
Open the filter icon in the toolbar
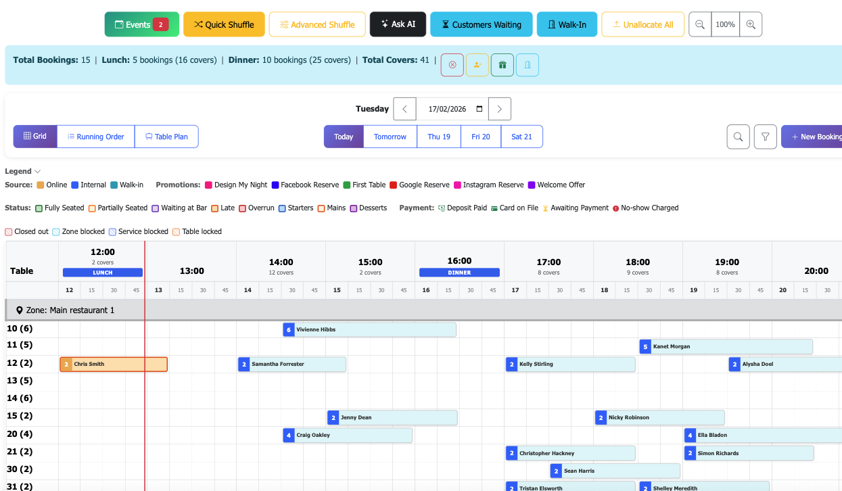click(x=765, y=136)
